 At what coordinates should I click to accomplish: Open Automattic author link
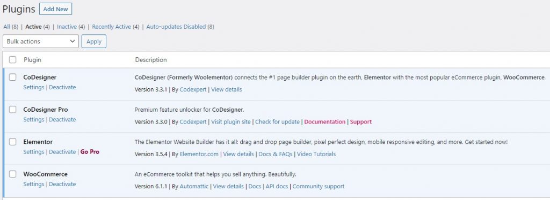pyautogui.click(x=194, y=187)
